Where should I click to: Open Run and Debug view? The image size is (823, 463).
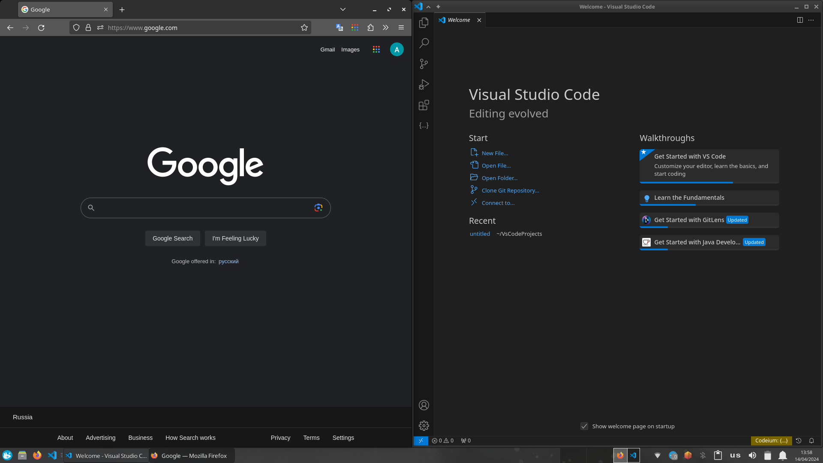(x=424, y=84)
